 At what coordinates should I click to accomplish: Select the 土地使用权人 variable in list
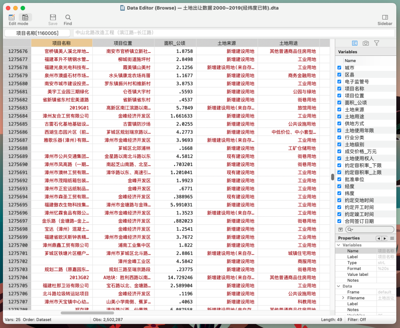point(359,158)
